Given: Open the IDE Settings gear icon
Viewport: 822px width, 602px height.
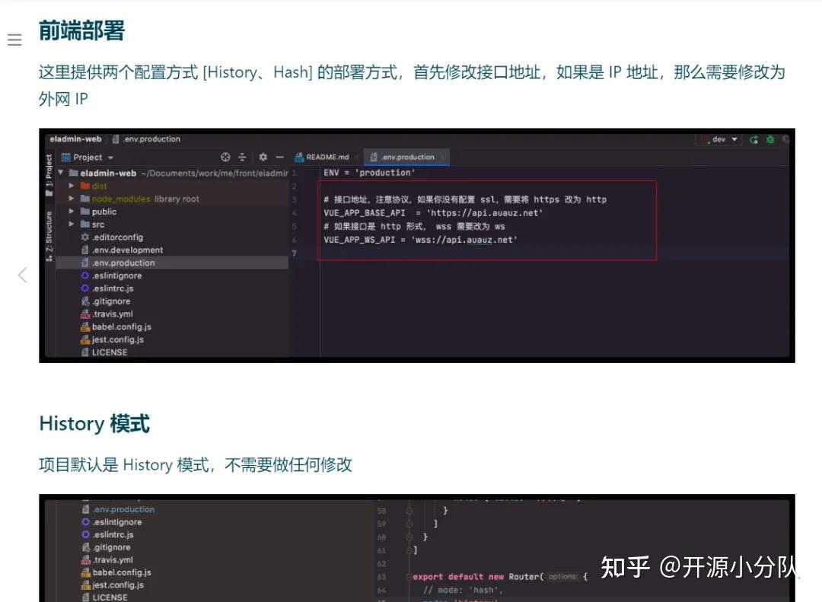Looking at the screenshot, I should pos(264,157).
